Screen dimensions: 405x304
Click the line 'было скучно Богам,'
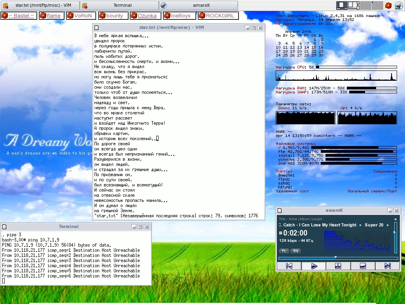(x=115, y=82)
